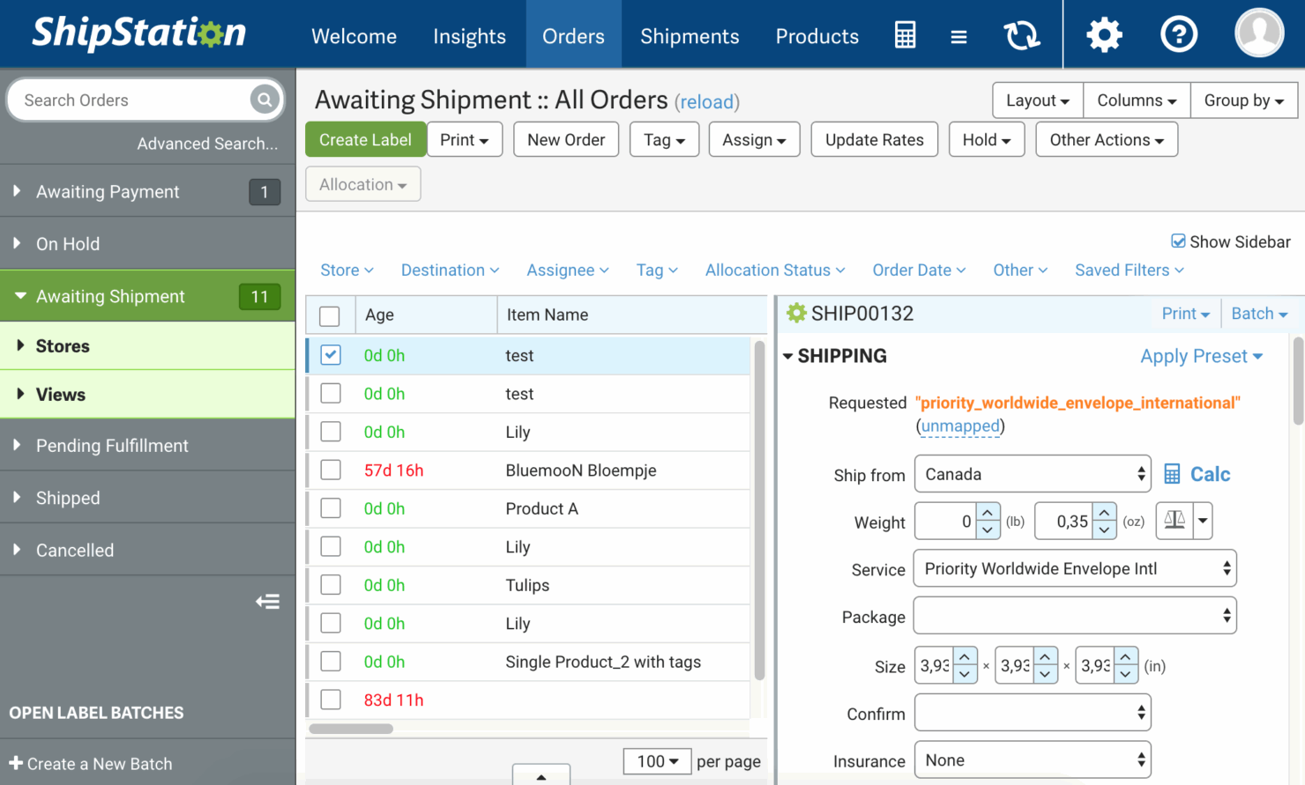The image size is (1305, 785).
Task: Click the unmapped link under Requested service
Action: [x=959, y=426]
